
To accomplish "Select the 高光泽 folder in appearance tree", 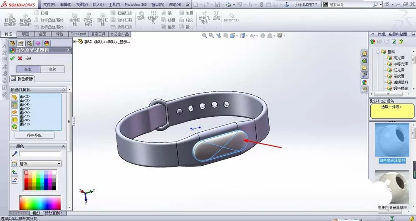I will 399,58.
